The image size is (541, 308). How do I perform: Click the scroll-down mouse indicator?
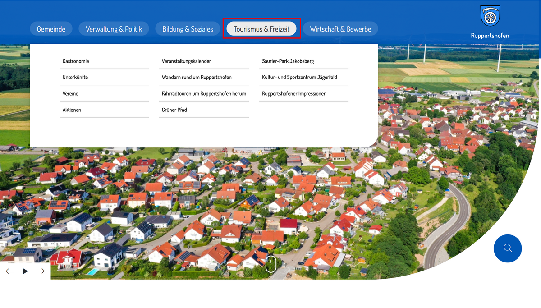click(270, 264)
